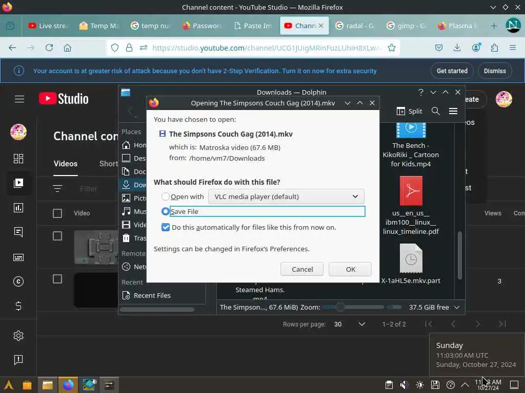Open Firefox Downloads panel
525x393 pixels.
point(457,48)
